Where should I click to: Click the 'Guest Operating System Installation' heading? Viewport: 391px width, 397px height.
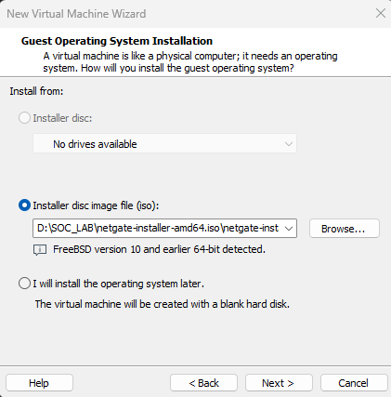pyautogui.click(x=117, y=41)
